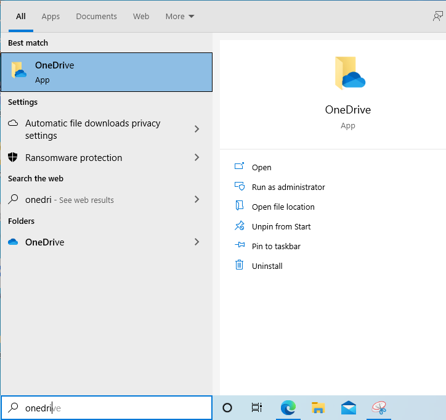Image resolution: width=446 pixels, height=420 pixels.
Task: Click magnifier icon next to onedri web result
Action: coord(13,199)
